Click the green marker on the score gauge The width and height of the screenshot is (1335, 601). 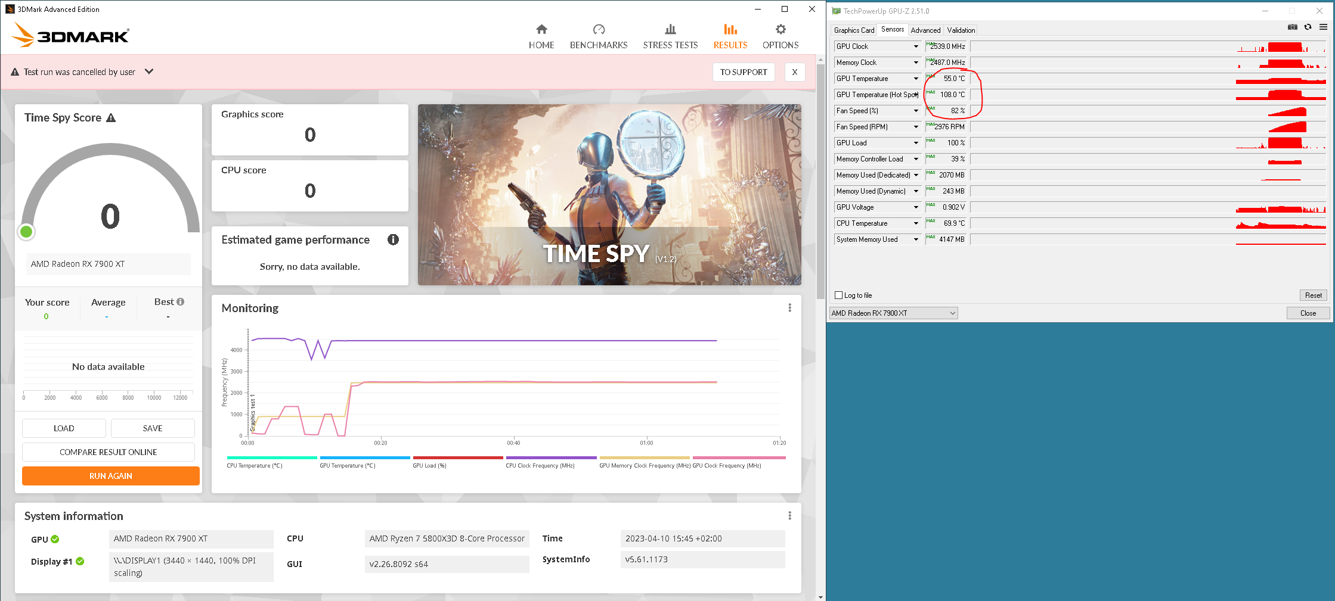[26, 232]
